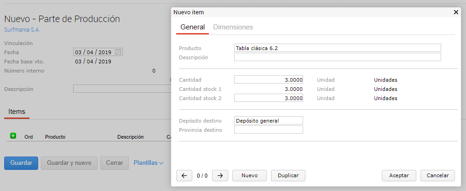The width and height of the screenshot is (466, 191).
Task: Focus the Cantidad input field
Action: click(x=268, y=80)
